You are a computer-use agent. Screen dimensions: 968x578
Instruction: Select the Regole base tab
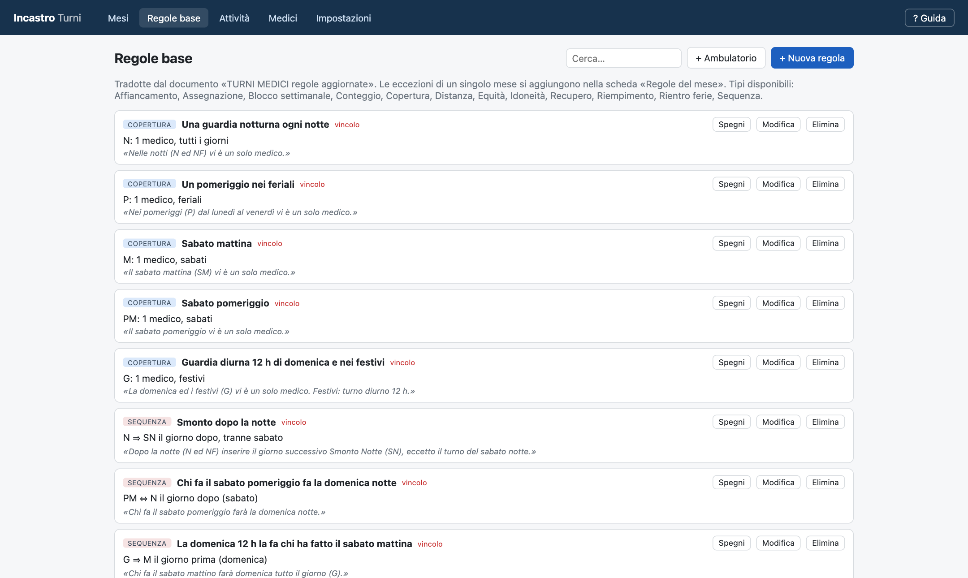tap(173, 18)
